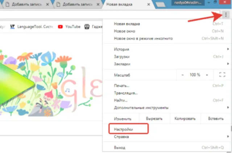The image size is (232, 153).
Task: Choose 'Новое окно' menu item
Action: (166, 31)
